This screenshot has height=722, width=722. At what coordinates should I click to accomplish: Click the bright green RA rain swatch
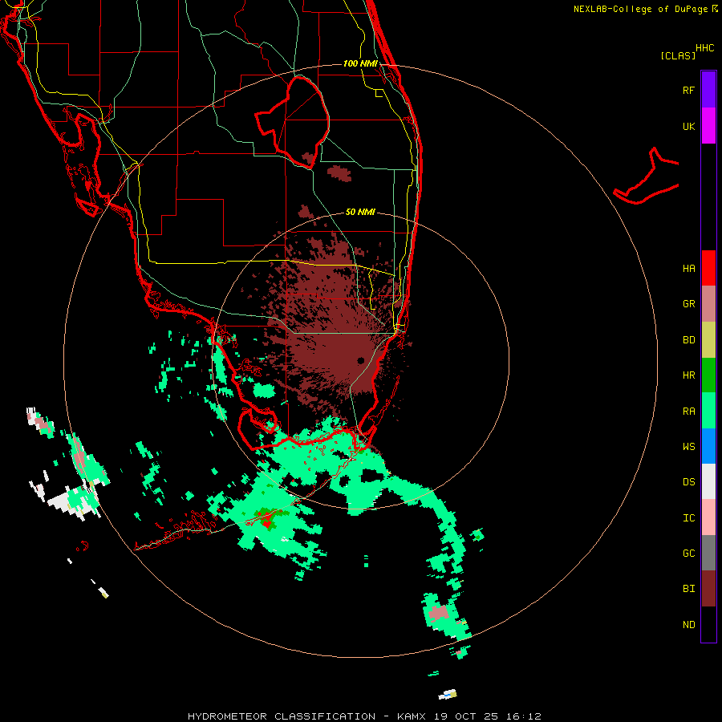click(708, 411)
